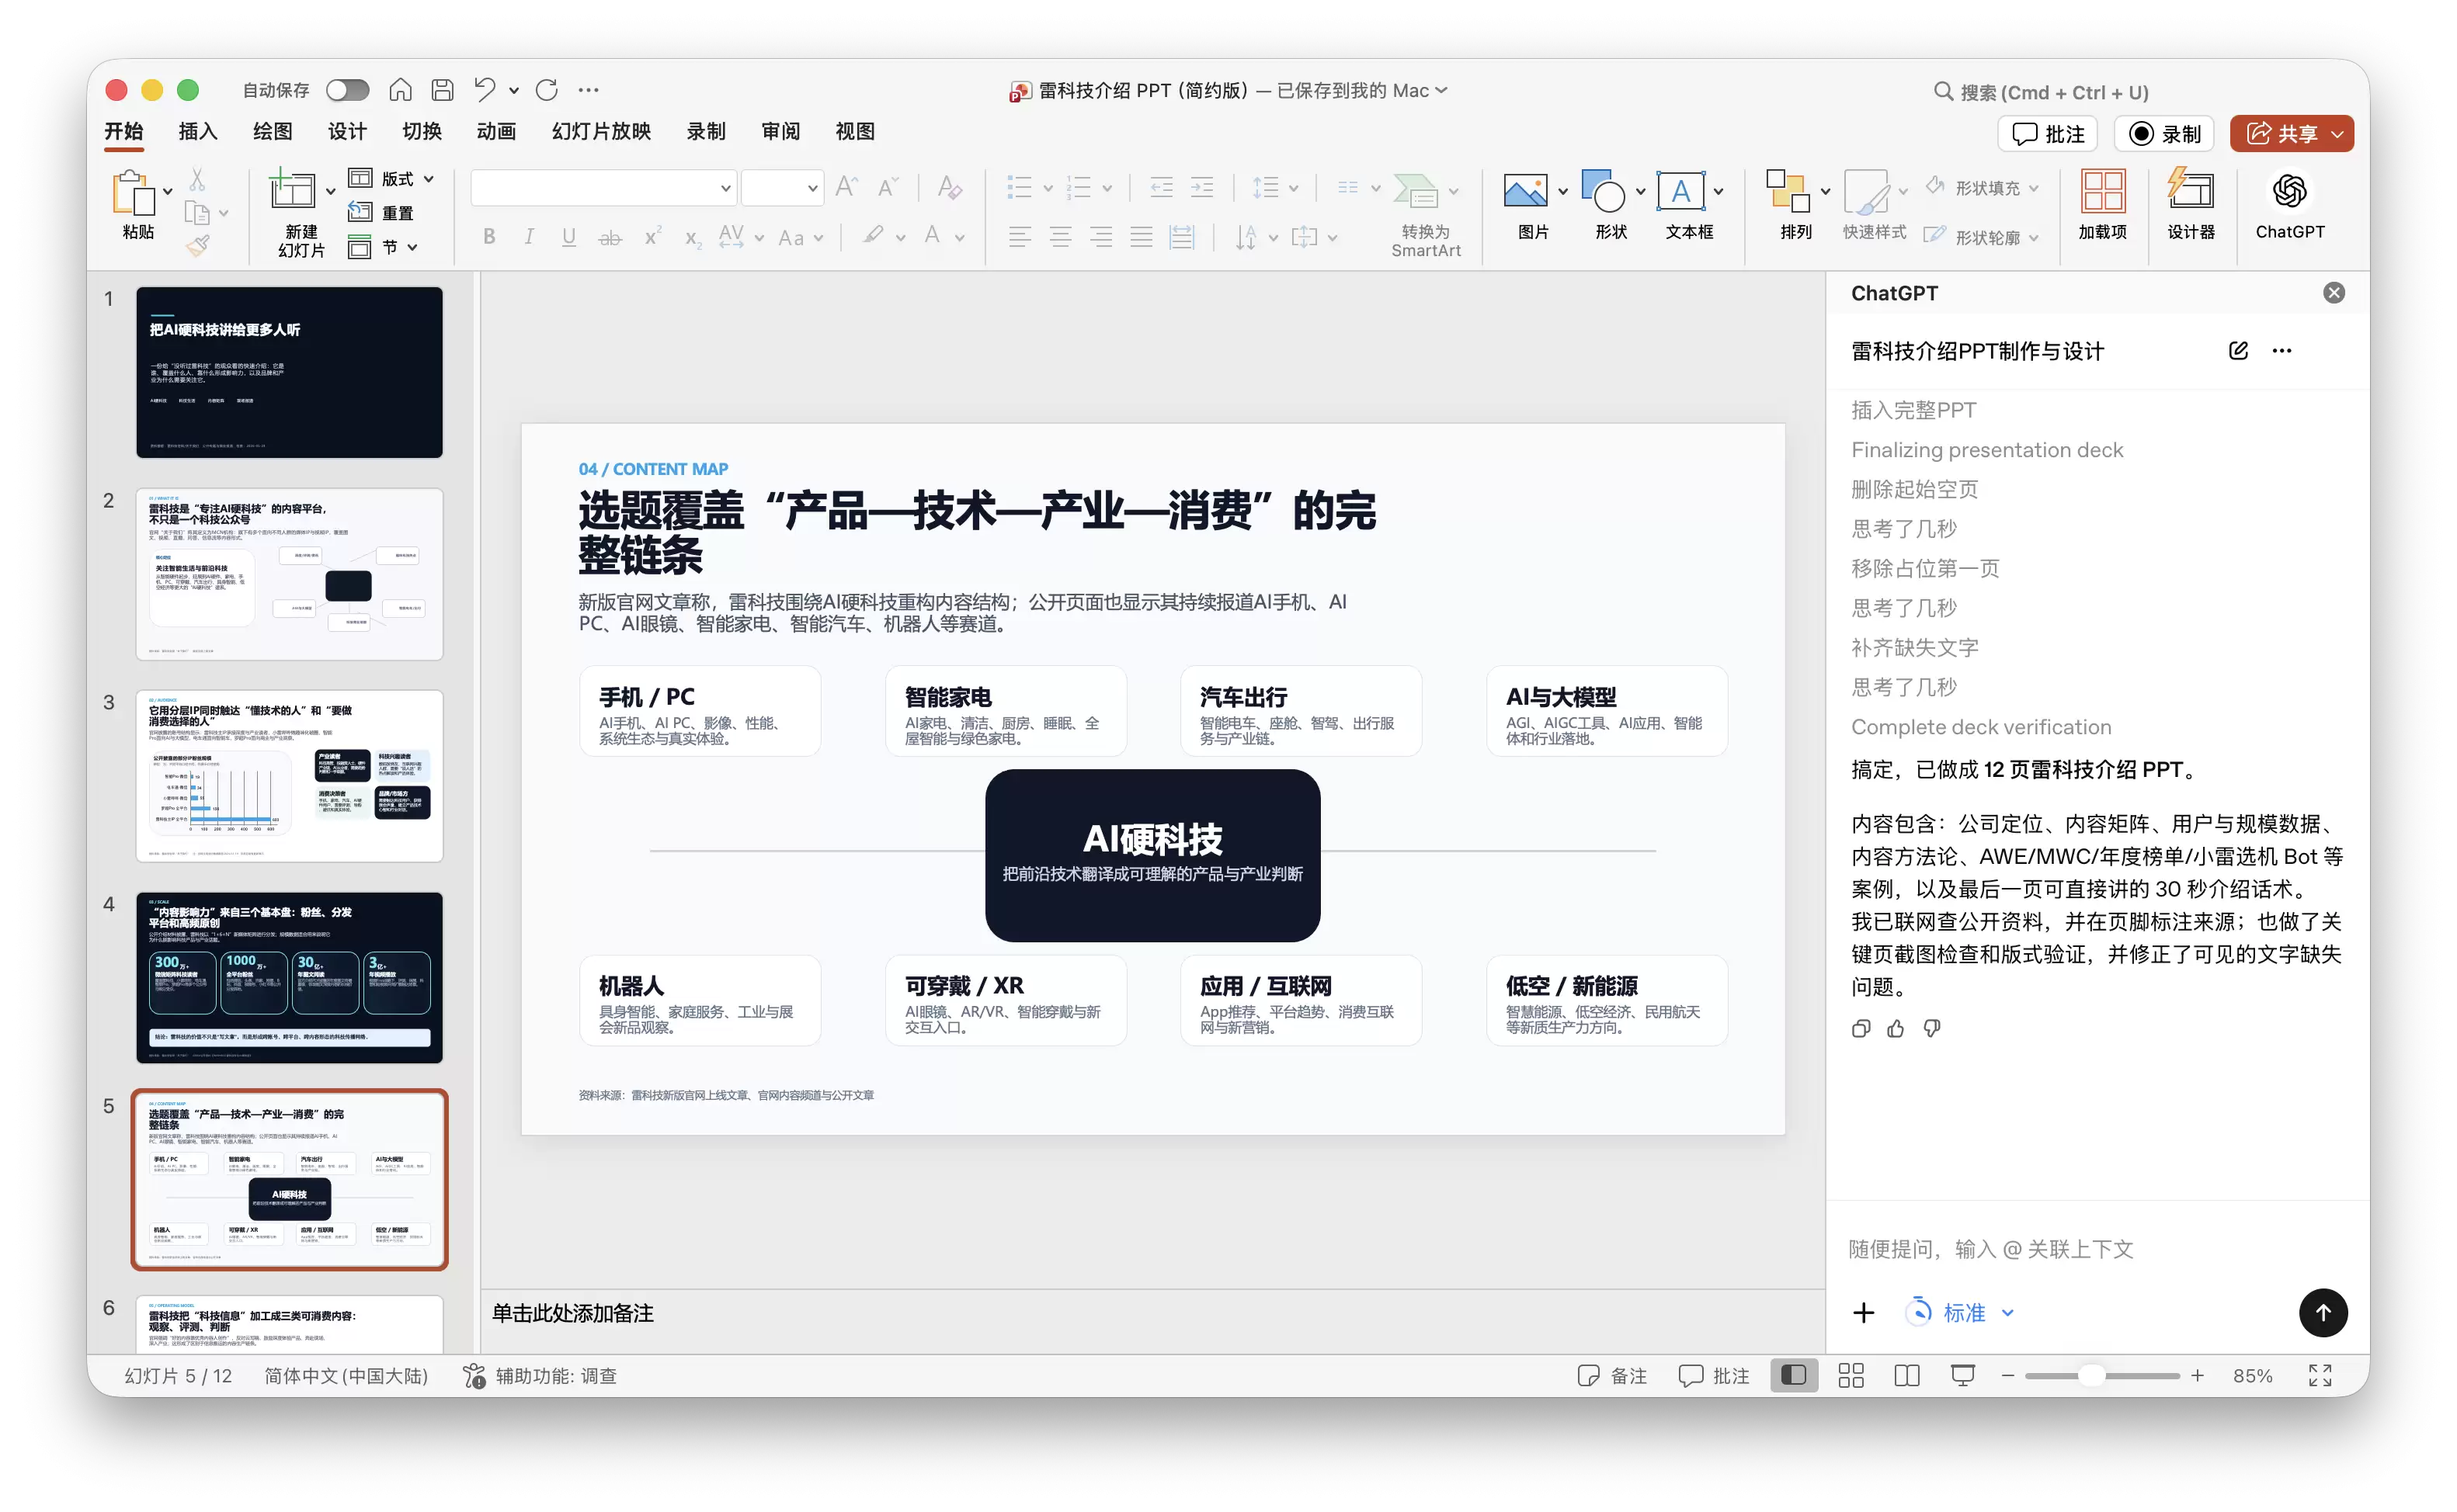The image size is (2457, 1512).
Task: Click the 录制 record button at top right
Action: 2164,134
